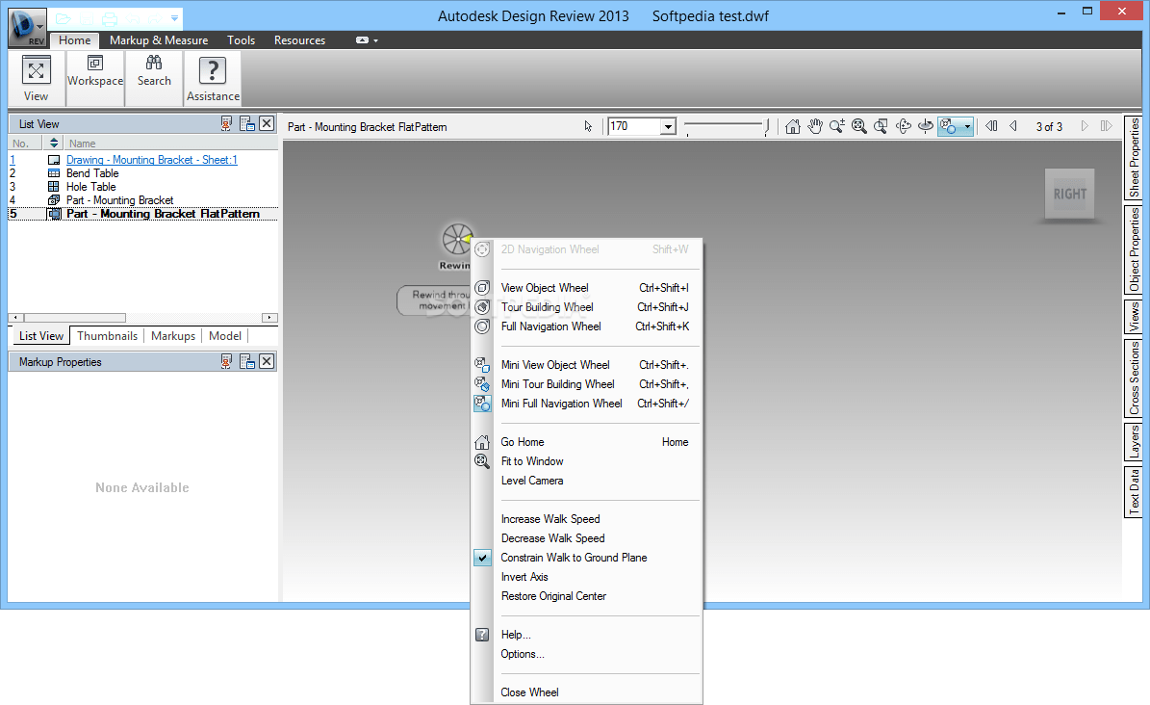Open the zoom percentage dropdown showing 170
Screen dimensions: 1150x705
[x=670, y=125]
